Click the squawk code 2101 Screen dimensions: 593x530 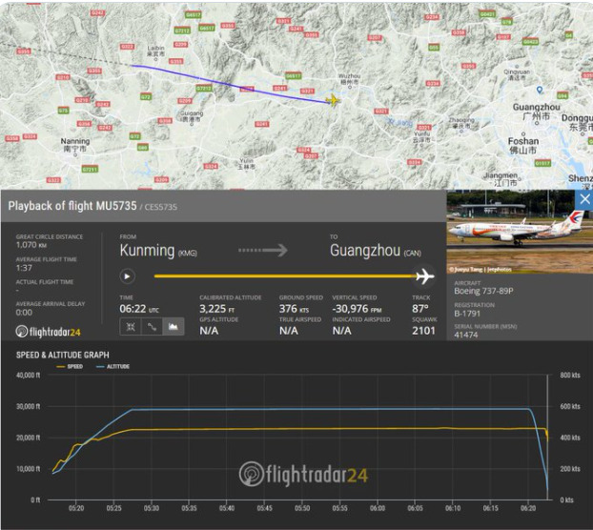click(423, 331)
